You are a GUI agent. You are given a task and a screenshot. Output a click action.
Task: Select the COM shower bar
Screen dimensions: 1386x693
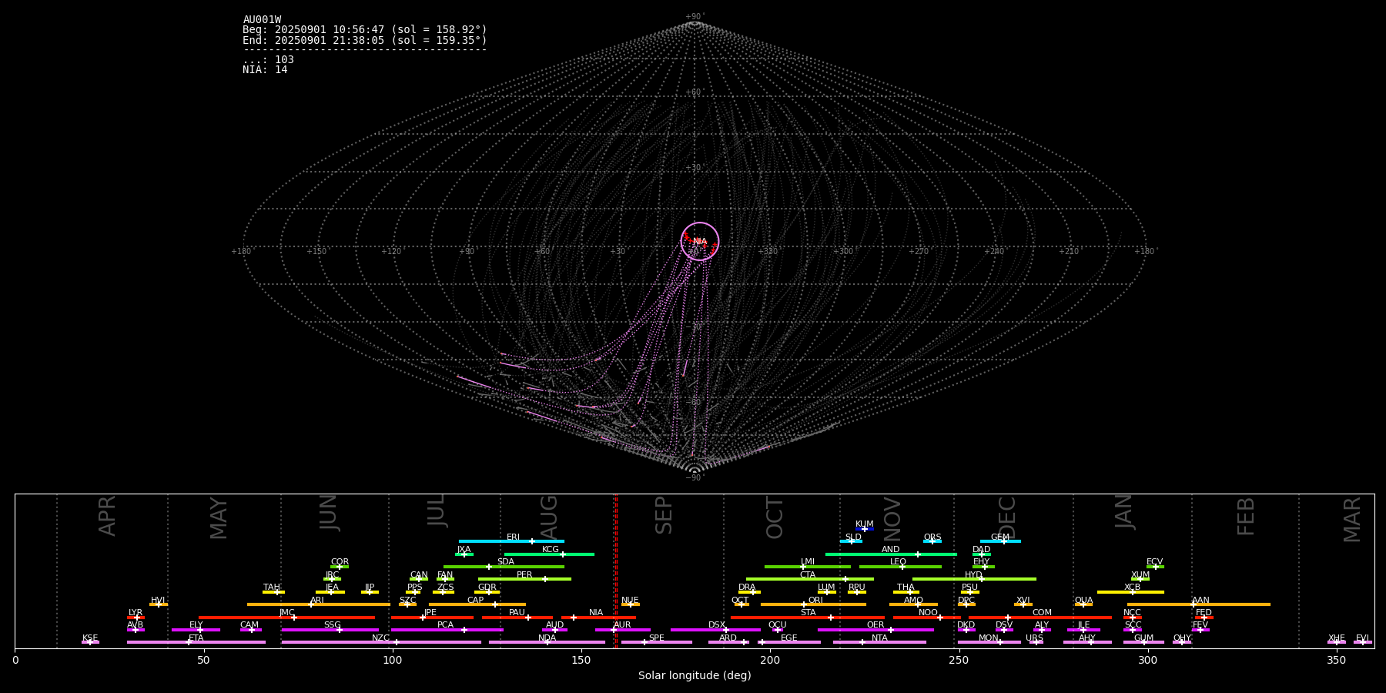tap(1042, 618)
